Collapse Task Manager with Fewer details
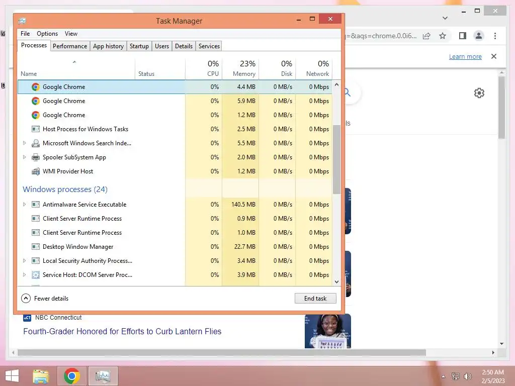 45,299
